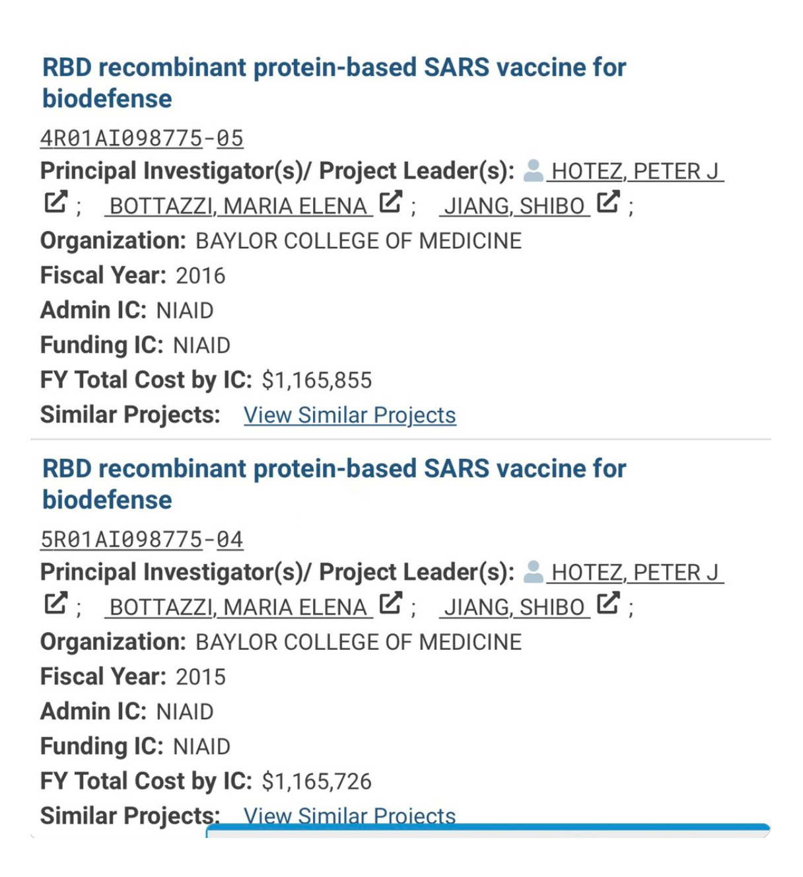Click the blue horizontal bar at the bottom
803x877 pixels.
pos(487,828)
